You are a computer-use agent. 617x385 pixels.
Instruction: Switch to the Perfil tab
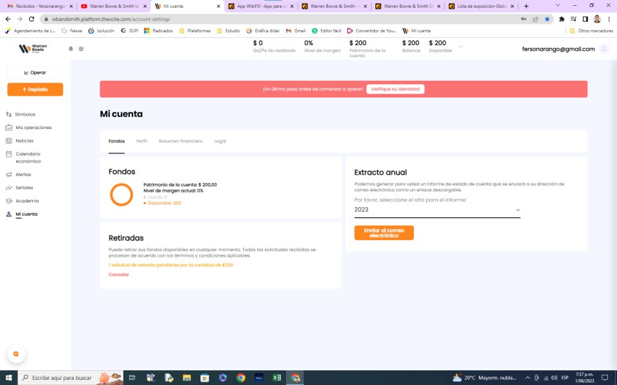[x=141, y=141]
